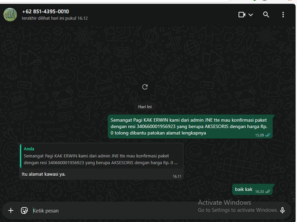
Task: Click the 'Hari Ini' date label
Action: coord(145,107)
